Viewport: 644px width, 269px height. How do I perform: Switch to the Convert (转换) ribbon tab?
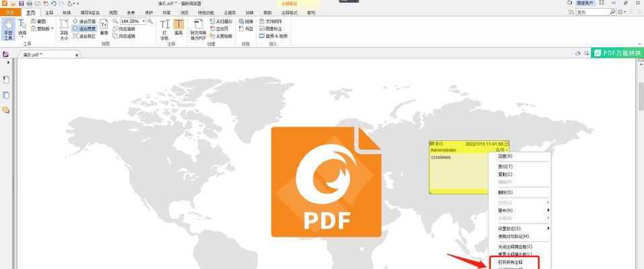click(67, 13)
